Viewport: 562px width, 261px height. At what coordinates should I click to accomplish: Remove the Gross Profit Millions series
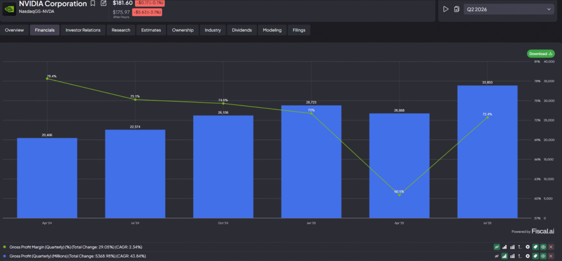pos(551,256)
